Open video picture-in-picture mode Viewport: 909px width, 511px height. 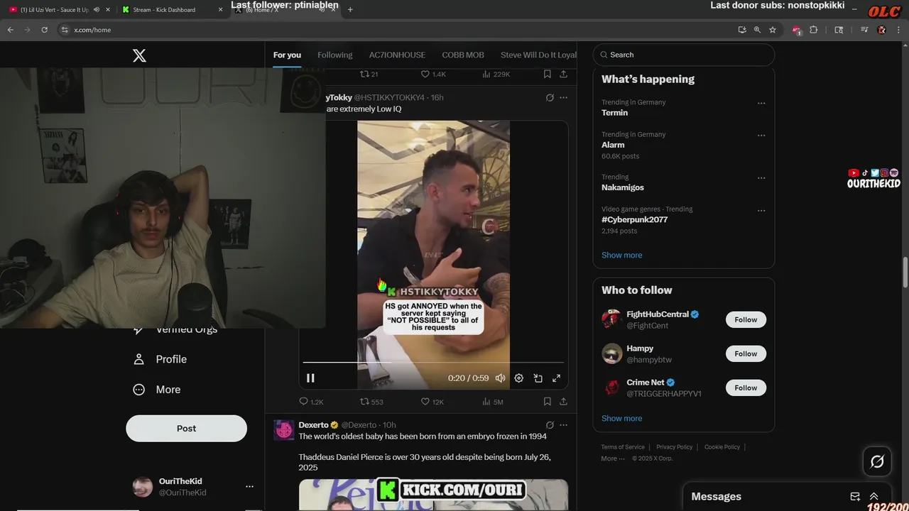point(538,378)
